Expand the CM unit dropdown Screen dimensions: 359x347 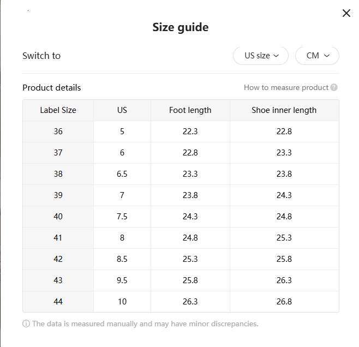[x=318, y=56]
